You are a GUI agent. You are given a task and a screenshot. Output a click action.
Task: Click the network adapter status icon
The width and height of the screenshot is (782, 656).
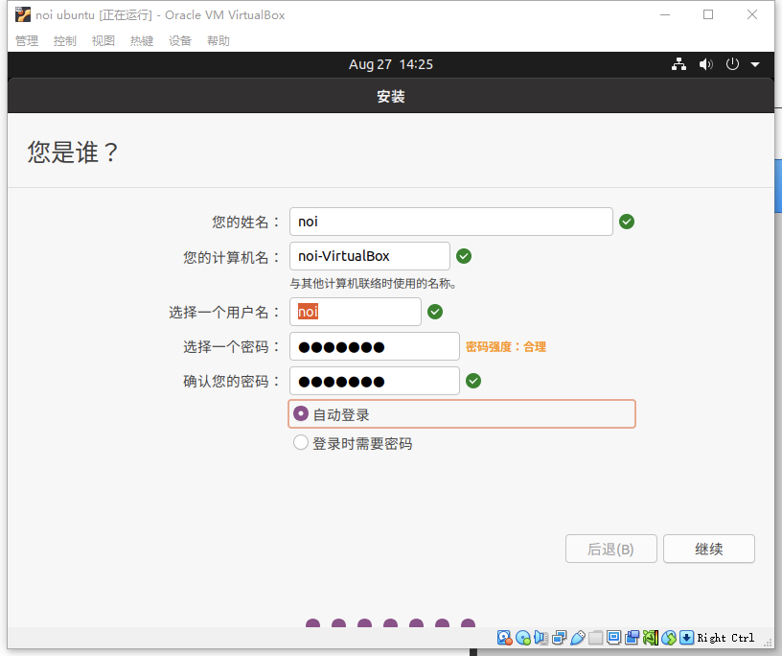coord(559,638)
